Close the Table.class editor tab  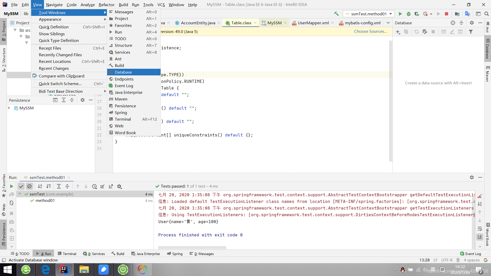[255, 23]
